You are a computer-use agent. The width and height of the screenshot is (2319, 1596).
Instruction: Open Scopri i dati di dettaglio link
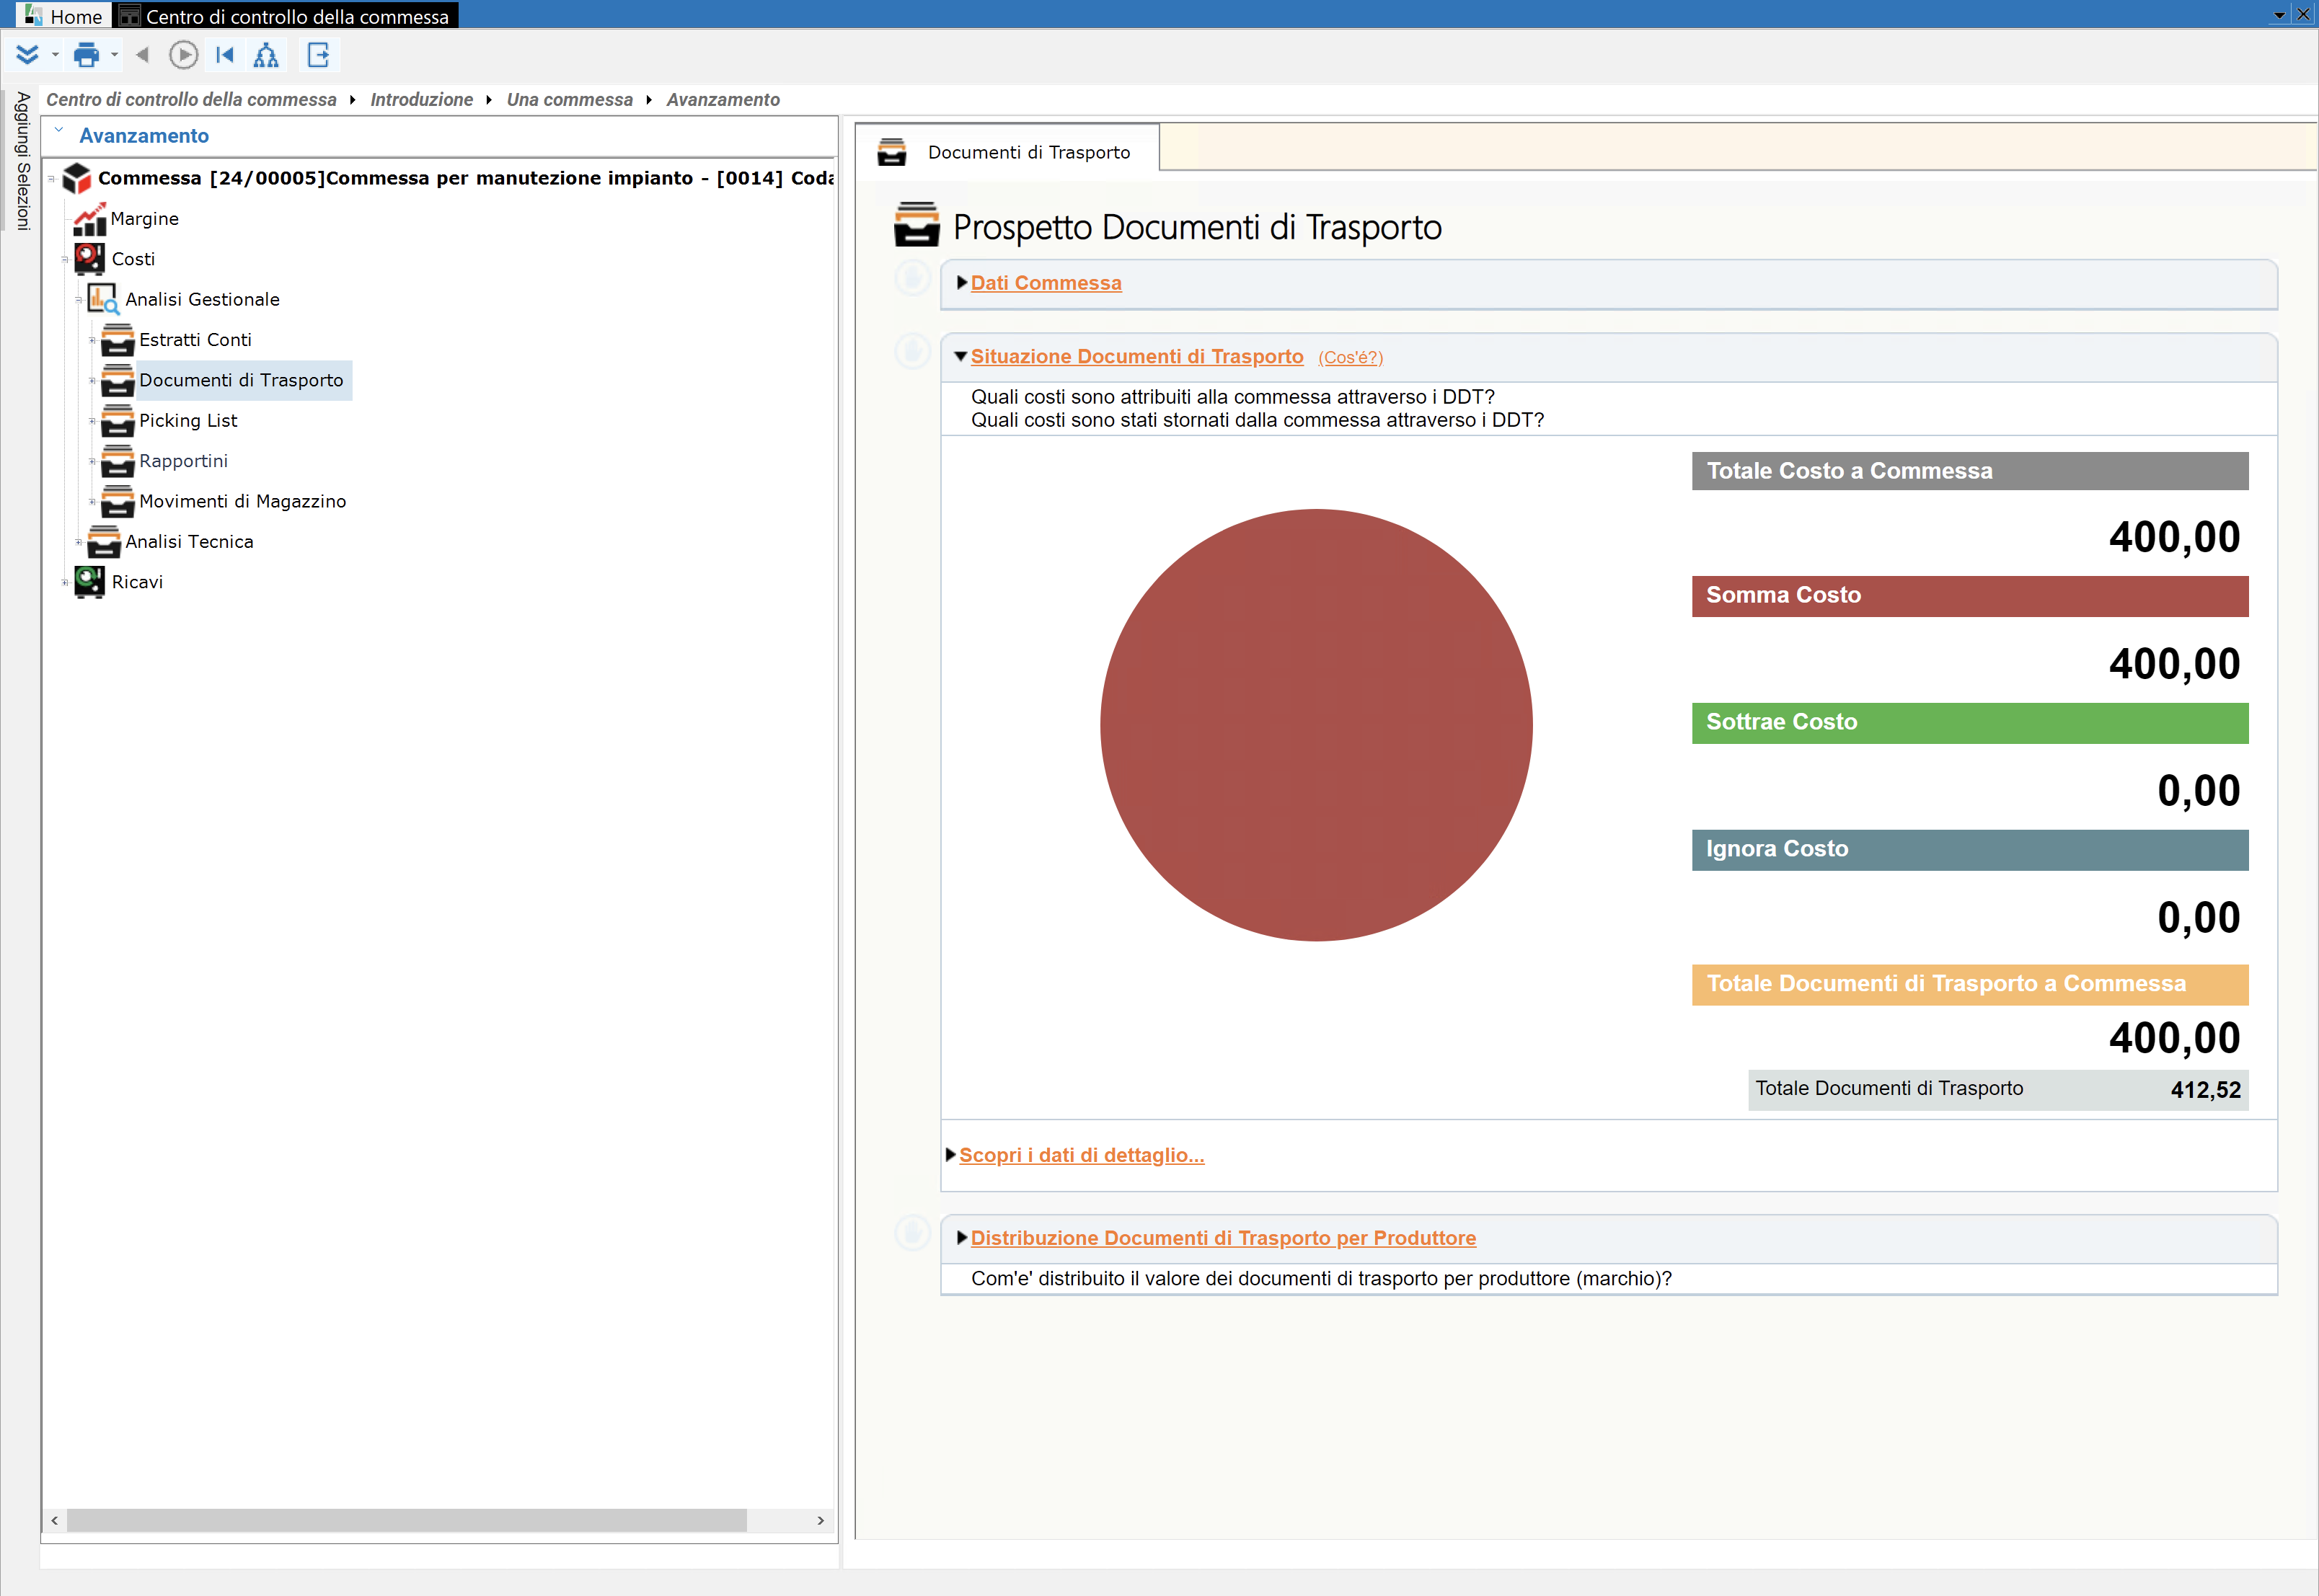[x=1081, y=1155]
